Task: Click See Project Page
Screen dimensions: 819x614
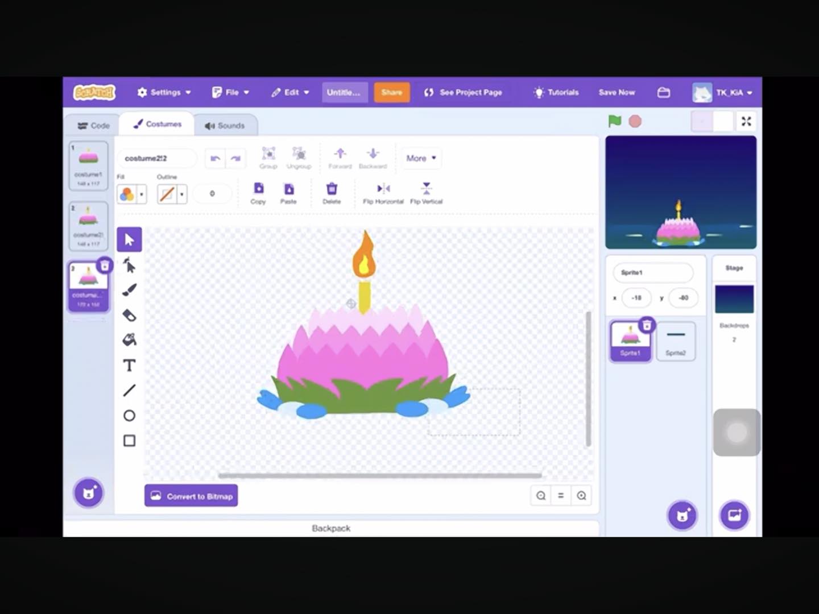Action: (x=464, y=92)
